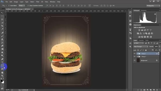Open the Pass Through blend mode dropdown
The image size is (161, 91).
pos(141,47)
